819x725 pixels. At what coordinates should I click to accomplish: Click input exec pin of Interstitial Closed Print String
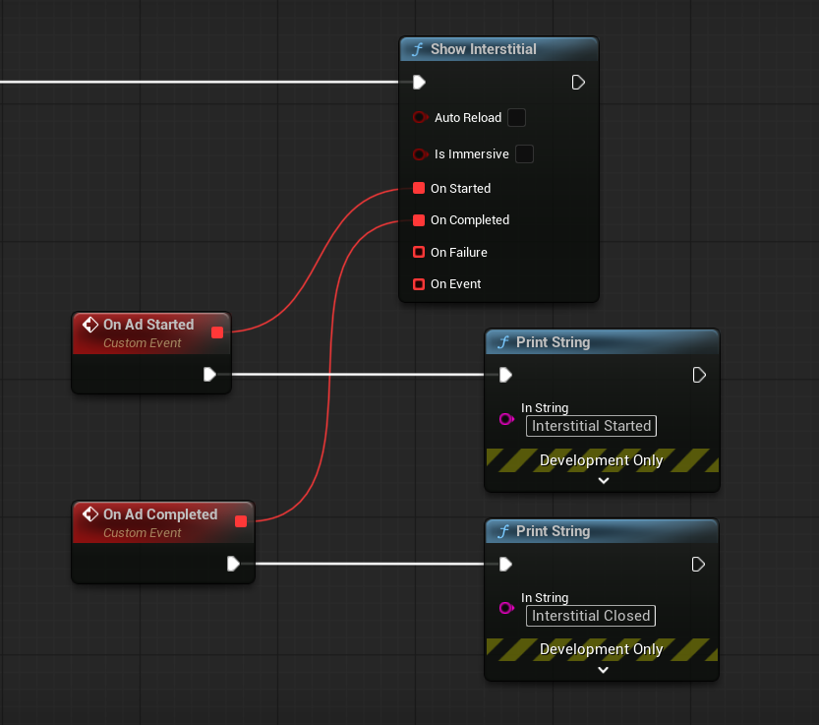point(505,564)
